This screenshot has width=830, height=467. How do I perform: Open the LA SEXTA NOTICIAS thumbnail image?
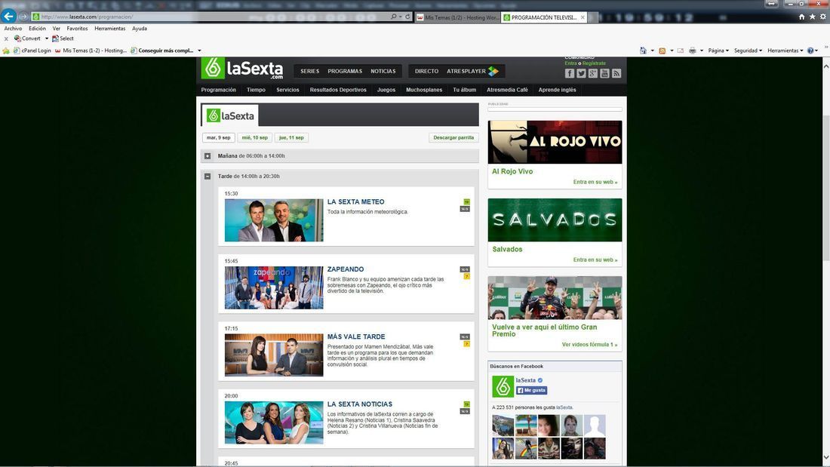pyautogui.click(x=274, y=422)
